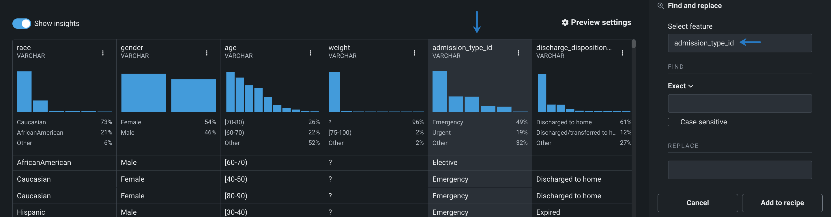Image resolution: width=831 pixels, height=217 pixels.
Task: Click the Replace text input field
Action: [x=739, y=170]
